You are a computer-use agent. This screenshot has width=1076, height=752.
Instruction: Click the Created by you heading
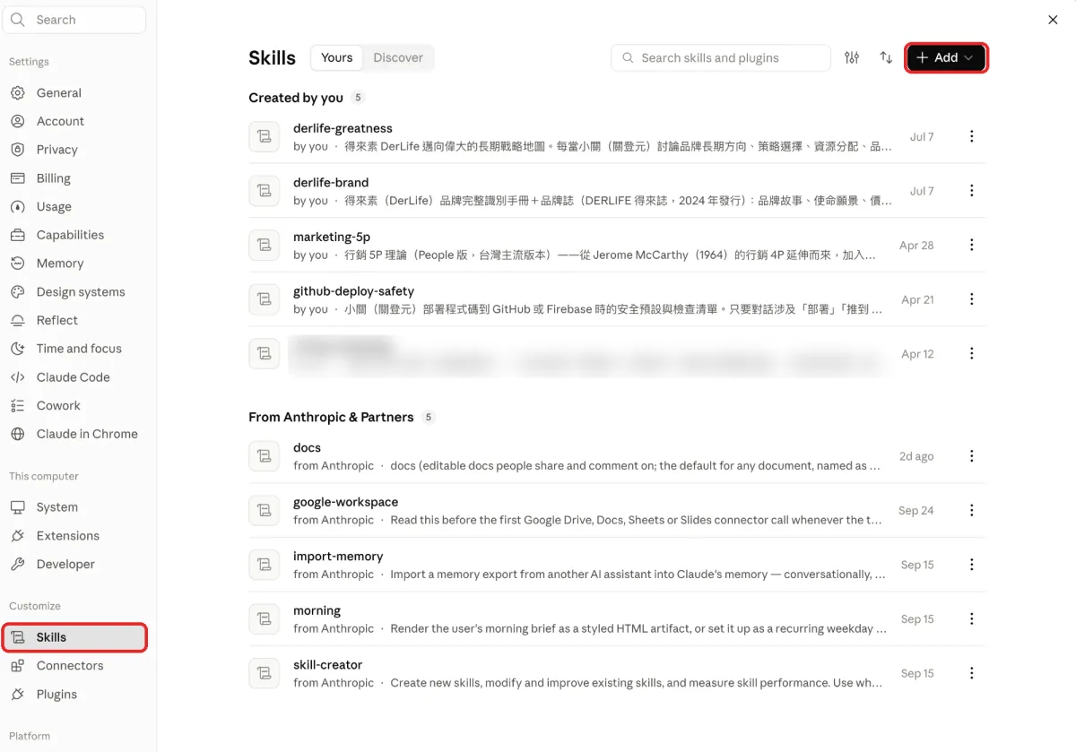(x=296, y=98)
